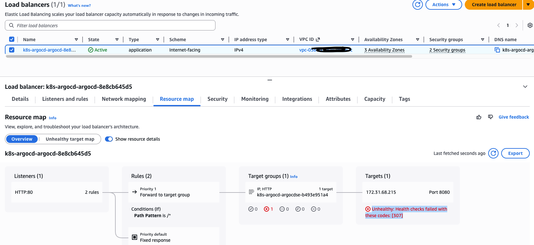534x245 pixels.
Task: Toggle the select-all header checkbox
Action: click(12, 39)
